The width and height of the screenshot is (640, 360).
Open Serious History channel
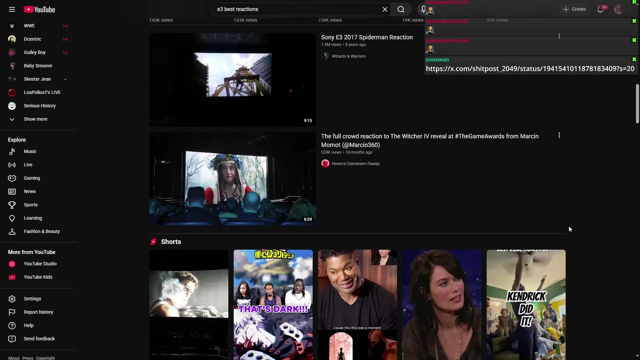coord(38,105)
